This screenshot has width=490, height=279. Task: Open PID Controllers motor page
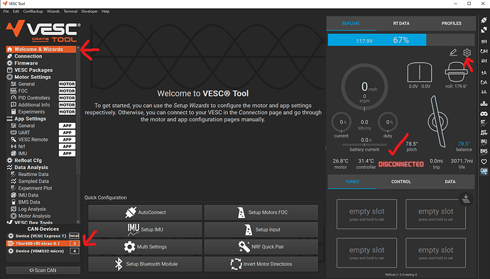point(41,98)
